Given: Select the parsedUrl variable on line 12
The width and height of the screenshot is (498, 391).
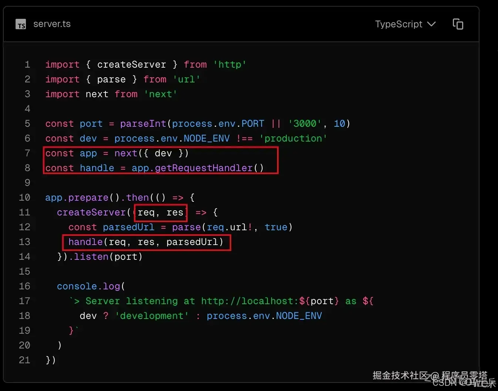Looking at the screenshot, I should (128, 227).
